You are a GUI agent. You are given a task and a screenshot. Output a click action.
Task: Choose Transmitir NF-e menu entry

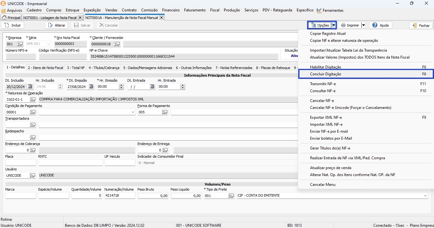(323, 84)
